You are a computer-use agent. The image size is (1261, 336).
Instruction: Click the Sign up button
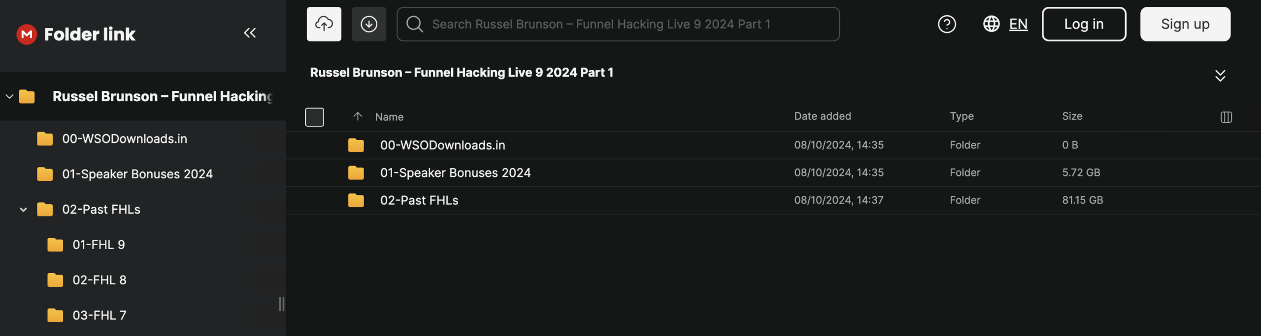click(1185, 24)
